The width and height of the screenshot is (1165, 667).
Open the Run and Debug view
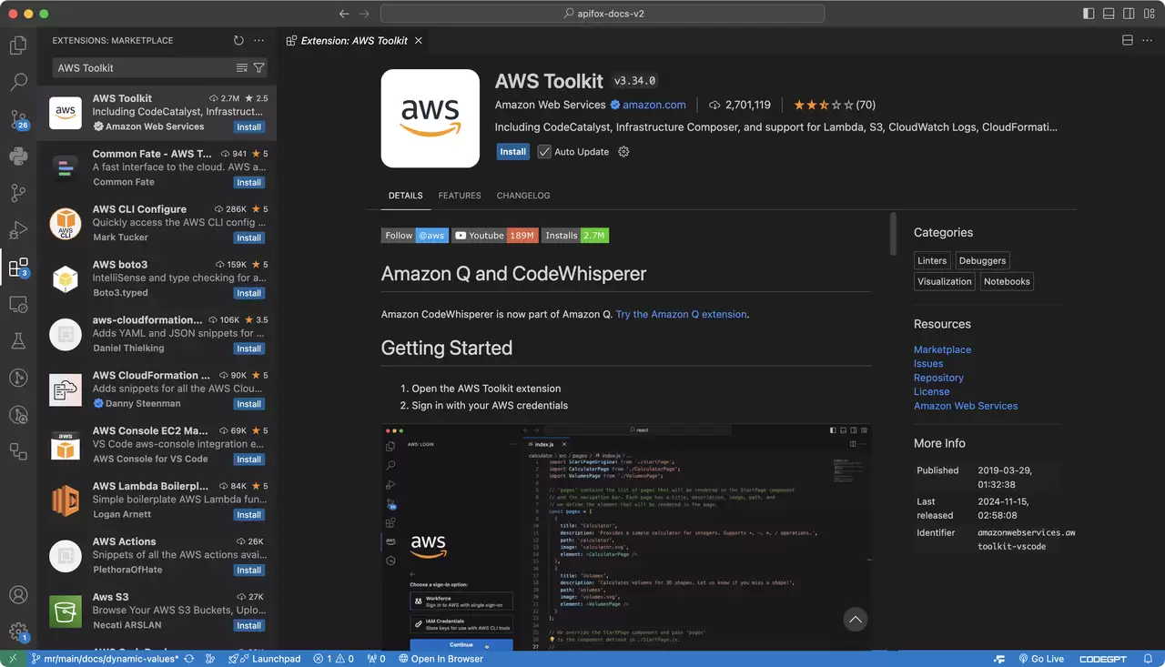tap(18, 230)
